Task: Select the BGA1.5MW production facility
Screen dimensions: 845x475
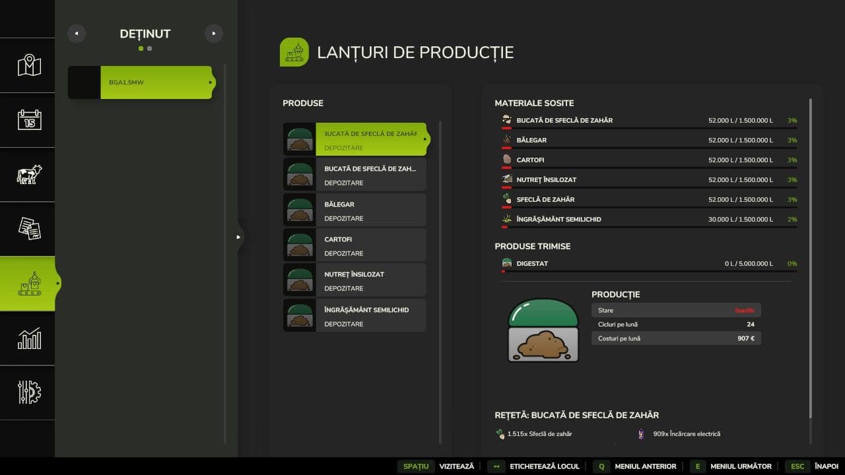Action: pos(141,82)
